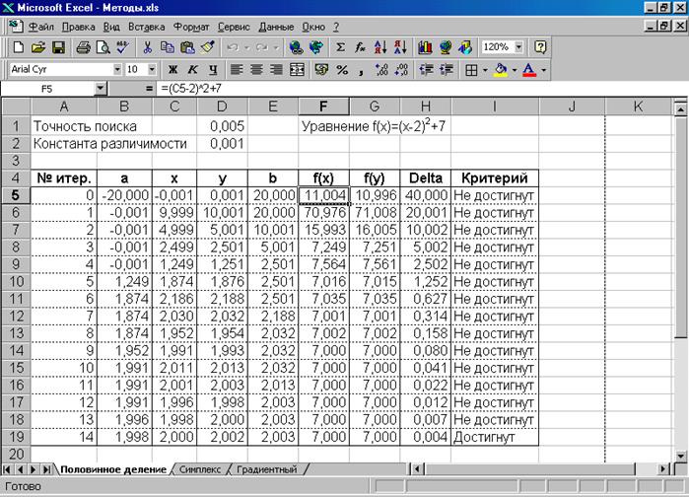Go to the first sheet tab arrow

7,469
